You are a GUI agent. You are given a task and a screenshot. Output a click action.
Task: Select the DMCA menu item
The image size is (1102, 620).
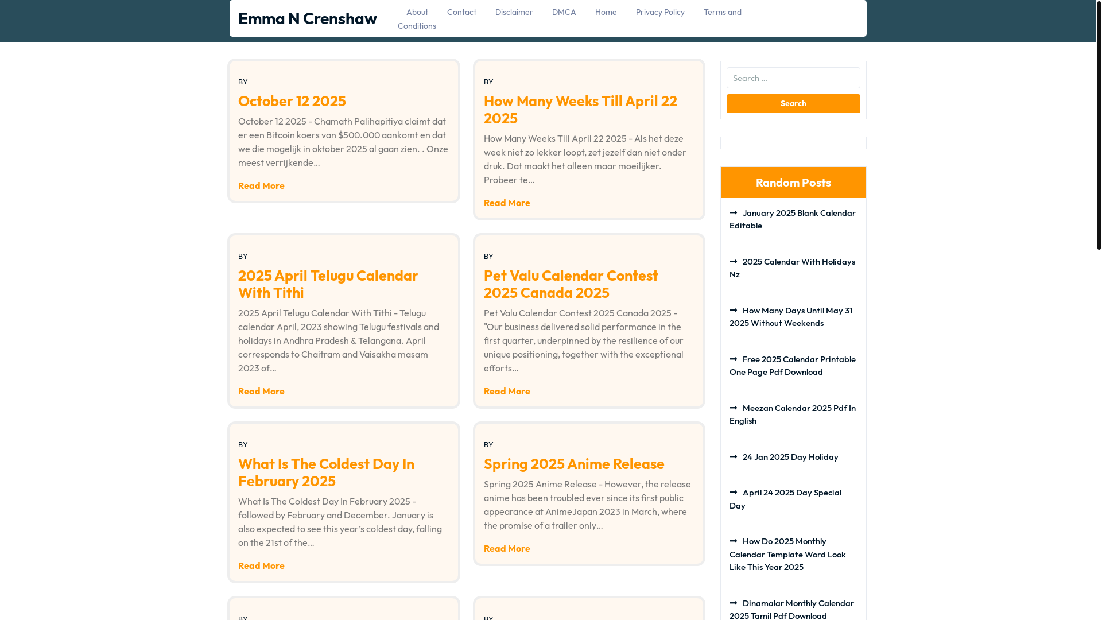click(564, 12)
